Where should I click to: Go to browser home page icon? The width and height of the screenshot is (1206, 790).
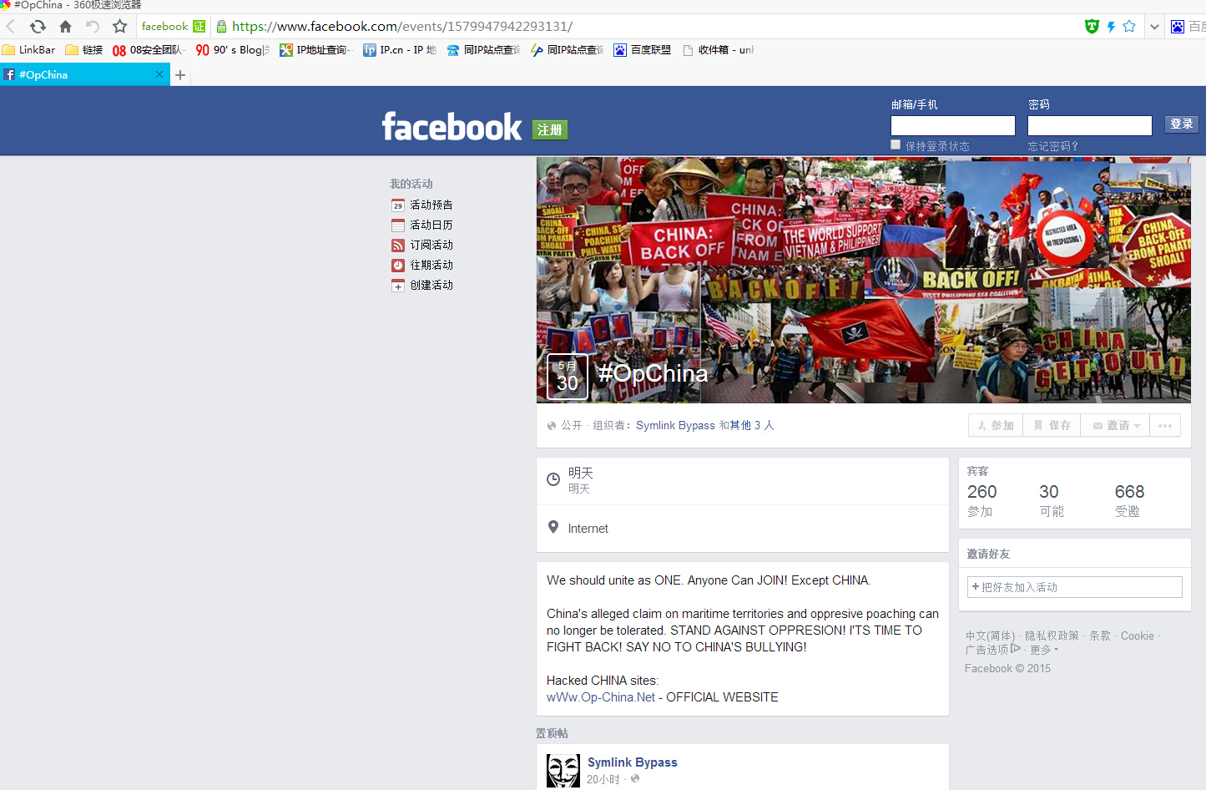point(65,27)
